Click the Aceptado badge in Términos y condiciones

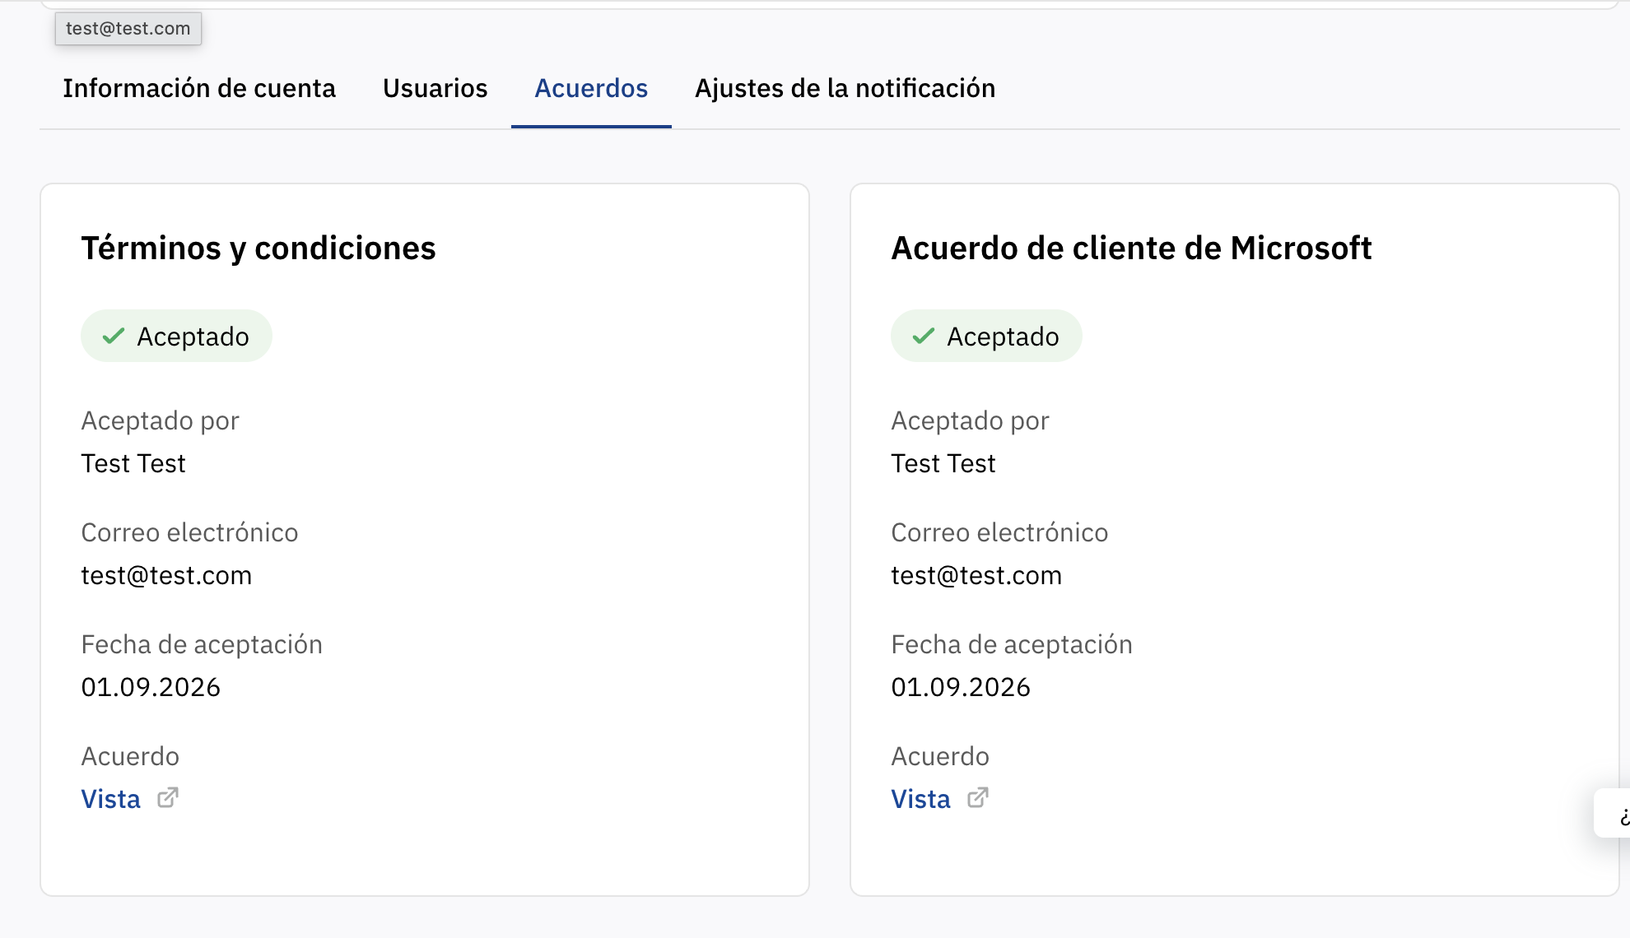[176, 336]
